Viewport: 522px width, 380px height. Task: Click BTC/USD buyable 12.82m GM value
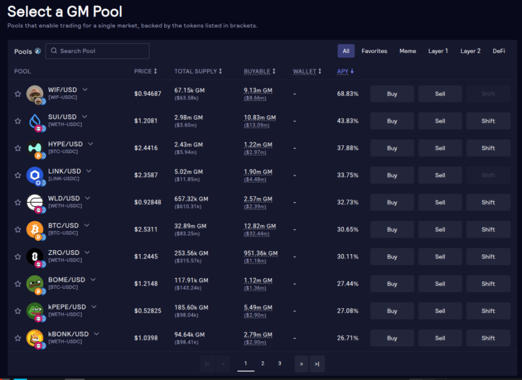[x=260, y=226]
